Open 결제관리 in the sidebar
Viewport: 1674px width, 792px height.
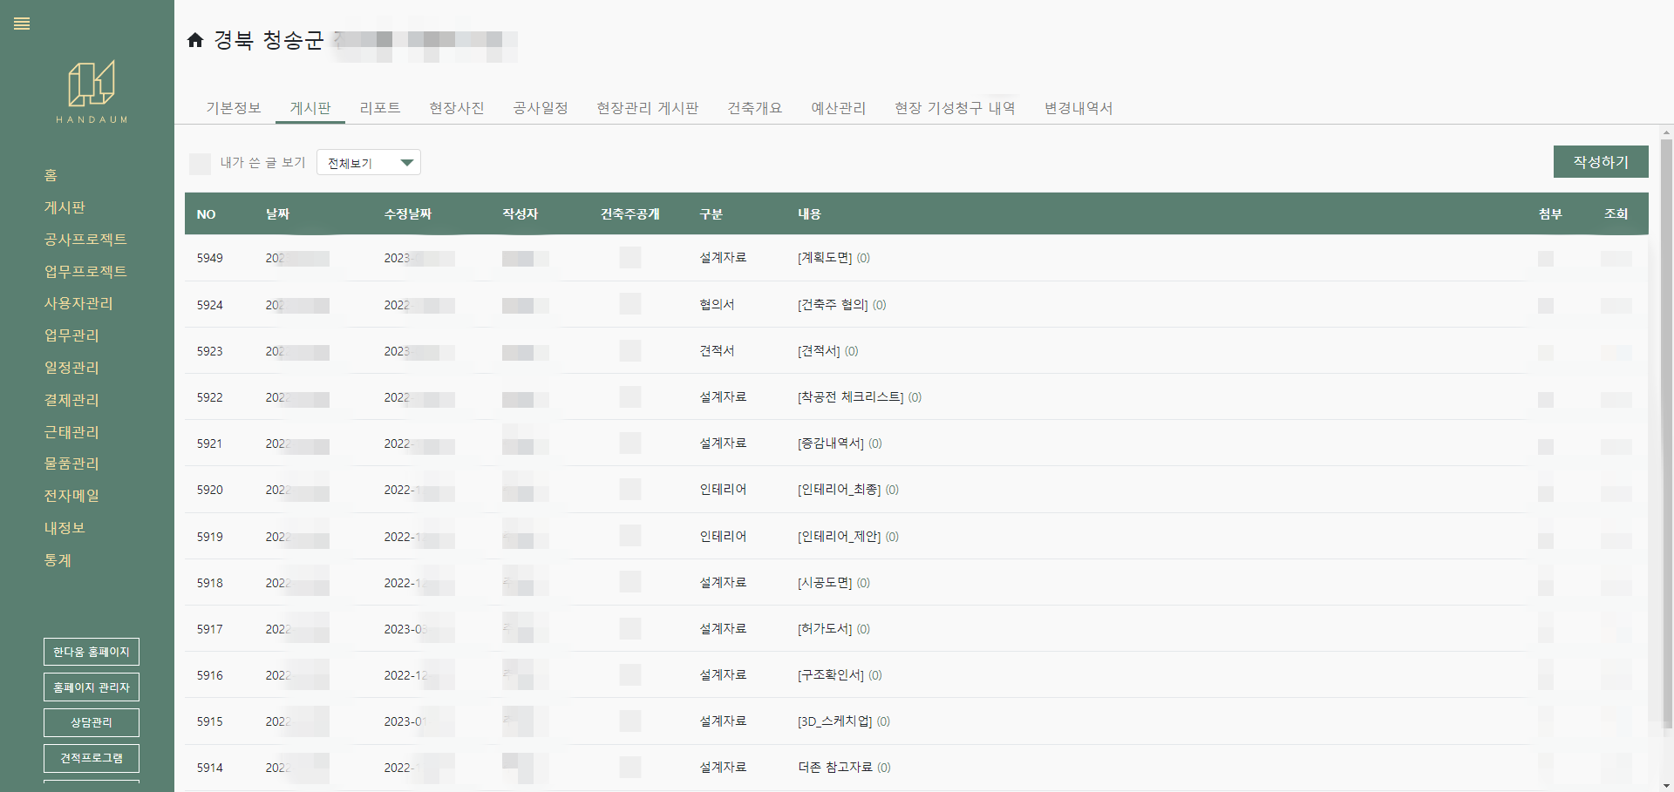(x=71, y=400)
